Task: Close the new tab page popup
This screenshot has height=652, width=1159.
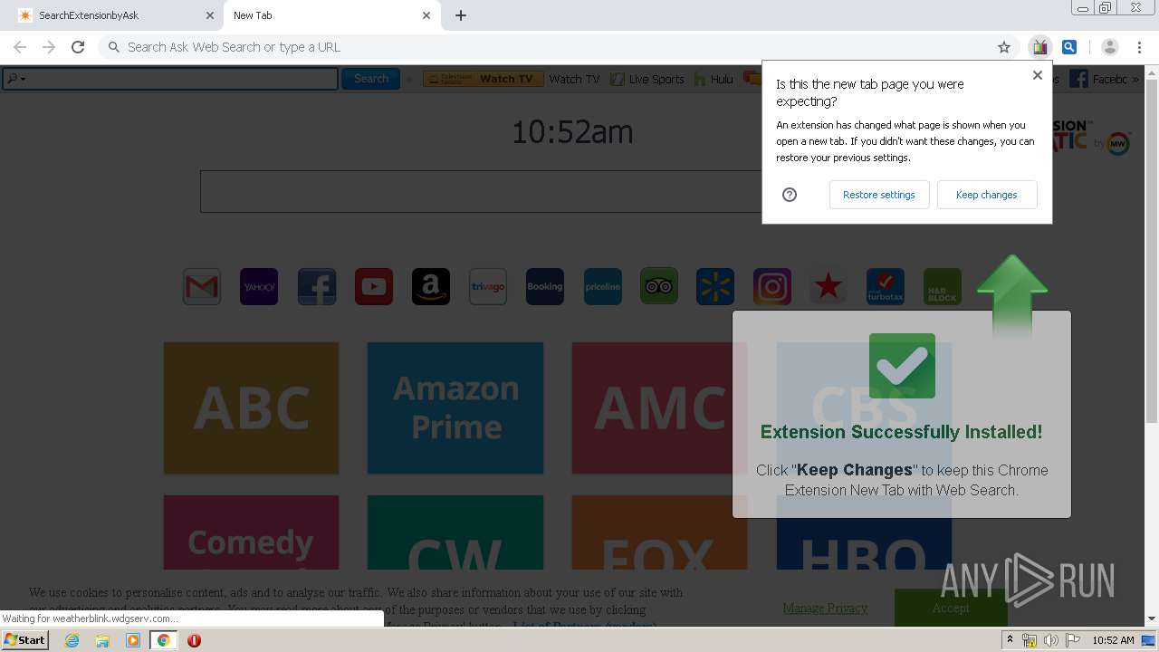Action: pos(1038,75)
